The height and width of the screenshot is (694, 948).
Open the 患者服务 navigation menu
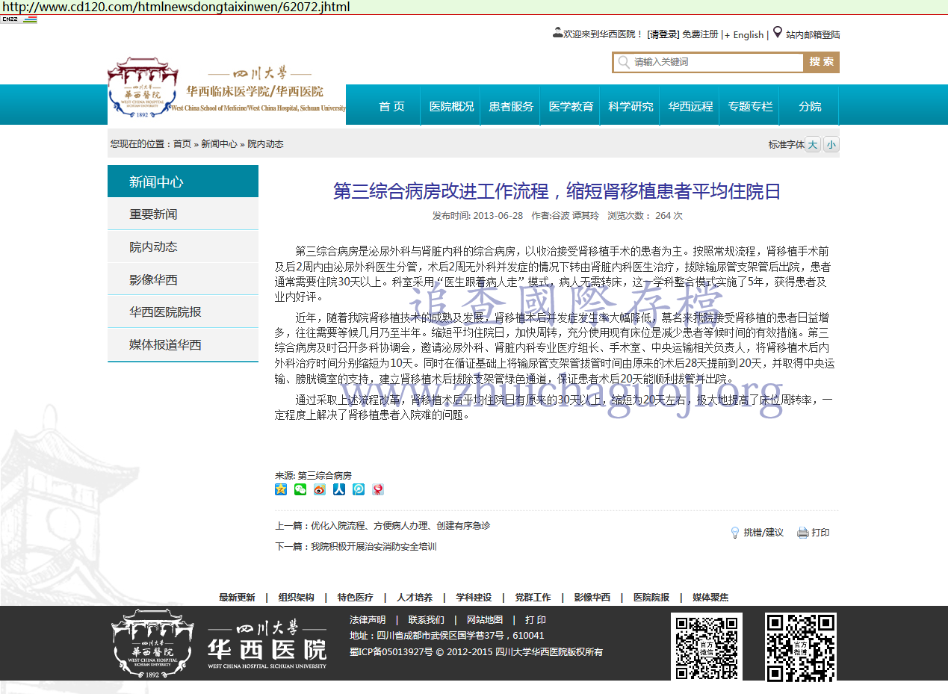pyautogui.click(x=511, y=106)
